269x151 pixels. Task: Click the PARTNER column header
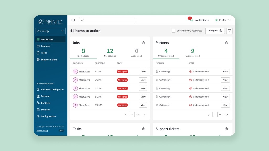159,63
